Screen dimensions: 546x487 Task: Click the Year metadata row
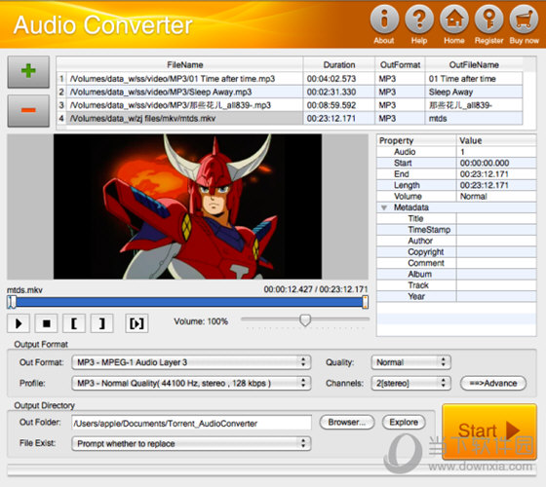pos(456,297)
